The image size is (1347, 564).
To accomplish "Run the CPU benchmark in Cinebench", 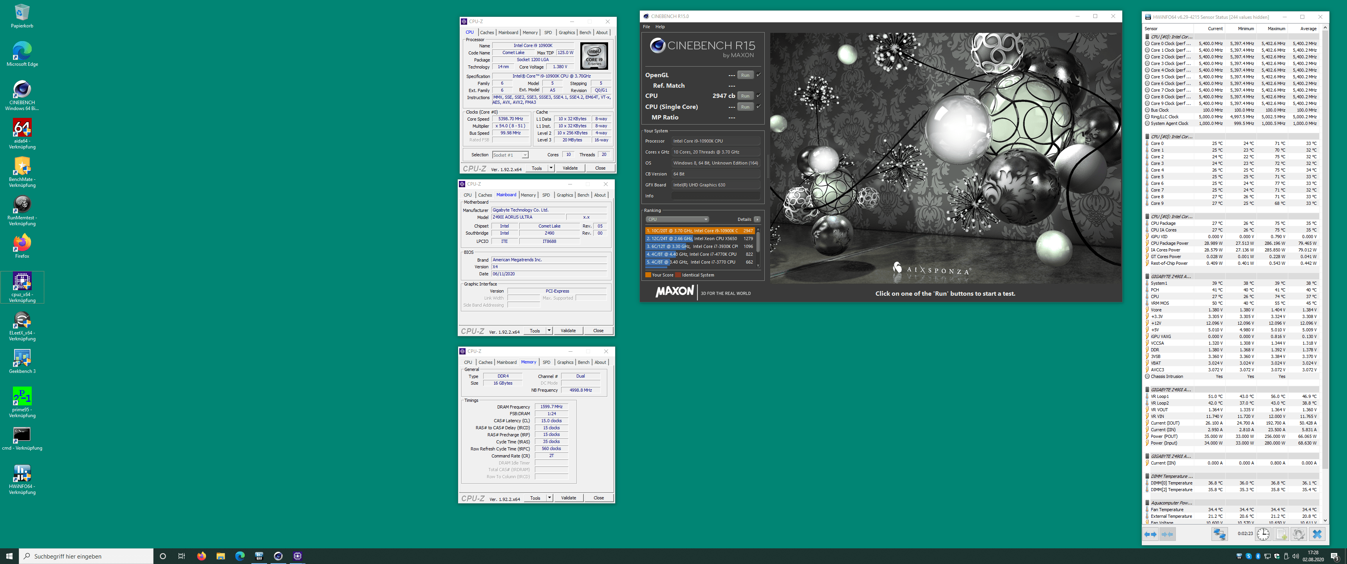I will 745,96.
